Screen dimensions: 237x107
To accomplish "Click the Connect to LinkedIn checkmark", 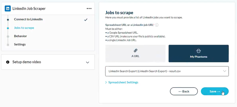I will (x=86, y=19).
